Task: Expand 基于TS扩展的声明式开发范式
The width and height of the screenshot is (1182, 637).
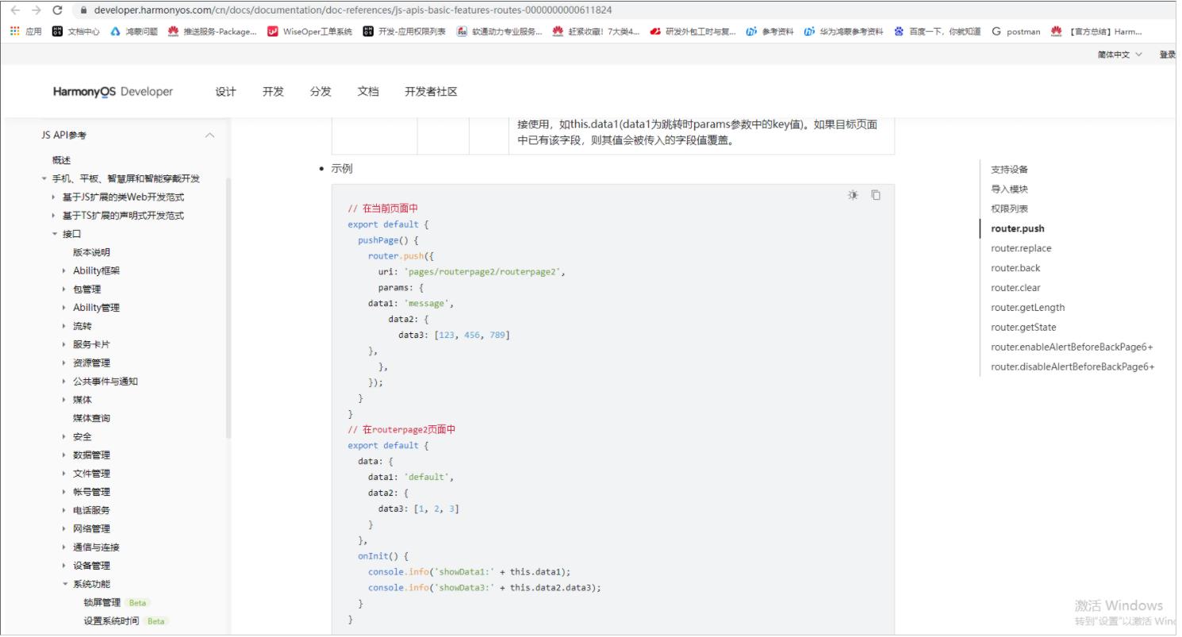Action: 54,216
